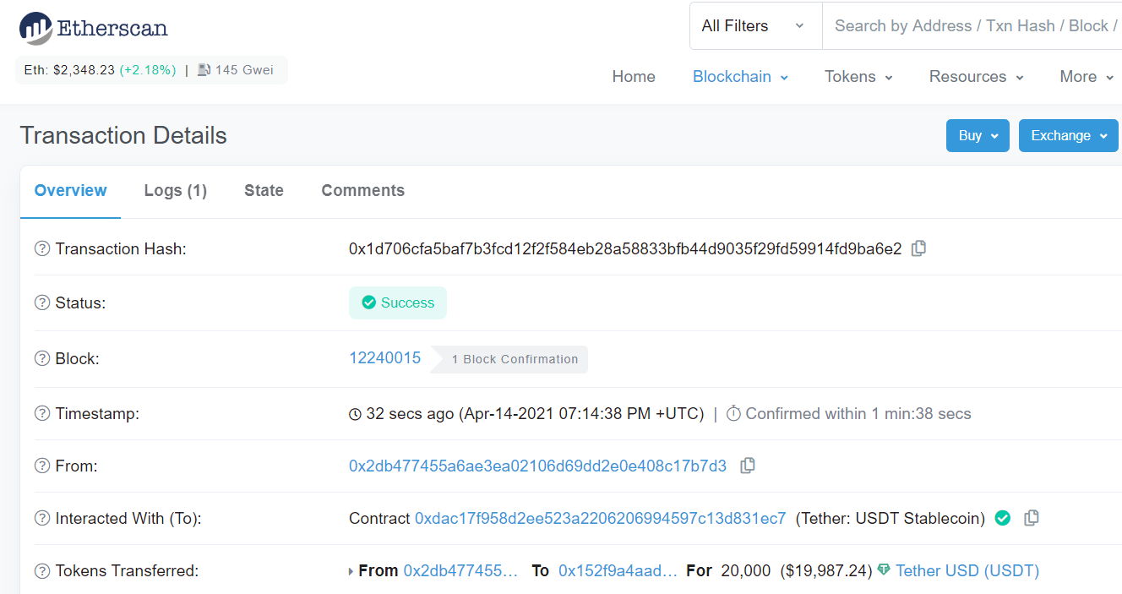This screenshot has height=594, width=1122.
Task: Open the Tether USD (USDT) token link
Action: point(967,570)
